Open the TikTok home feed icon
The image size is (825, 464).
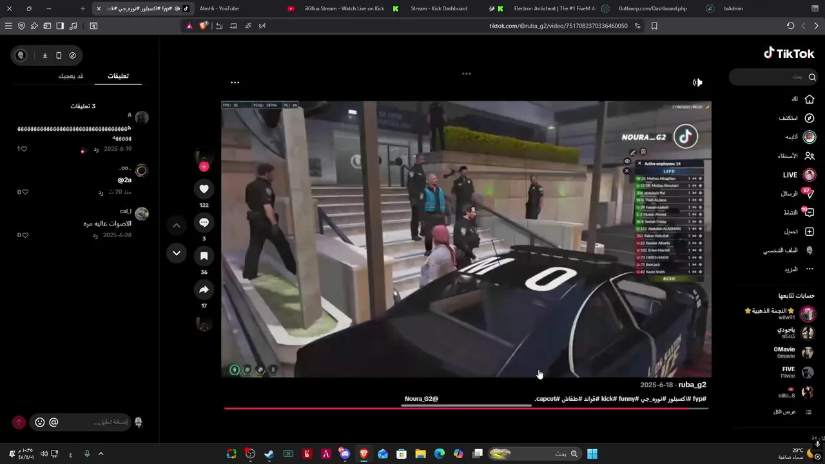pos(810,99)
